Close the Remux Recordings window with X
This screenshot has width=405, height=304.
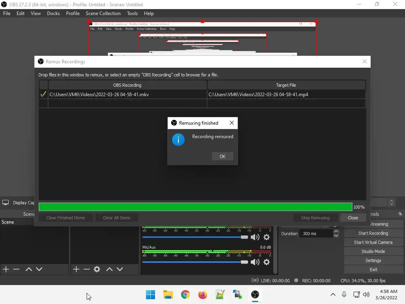[x=364, y=61]
